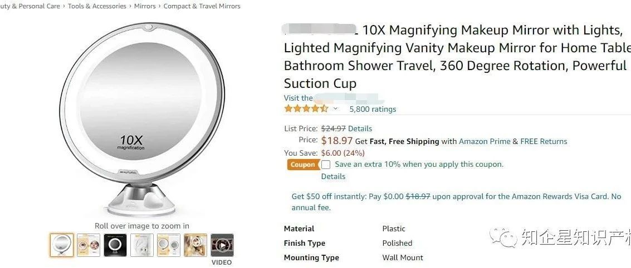Select the fifth thumbnail comparing two mirrors
631x268 pixels.
tap(168, 245)
